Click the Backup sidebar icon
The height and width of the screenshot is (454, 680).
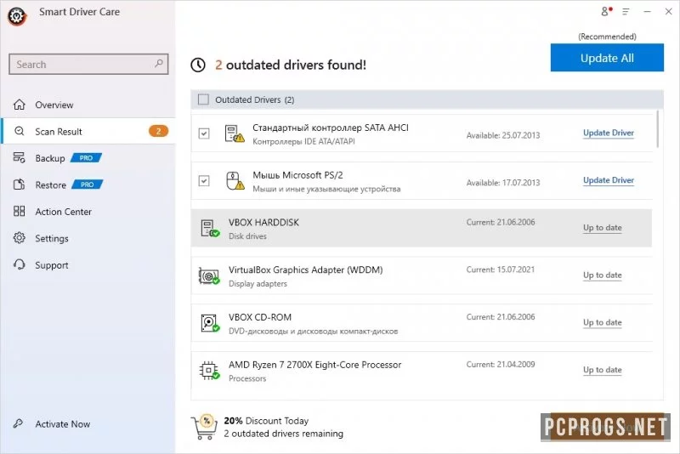[19, 157]
